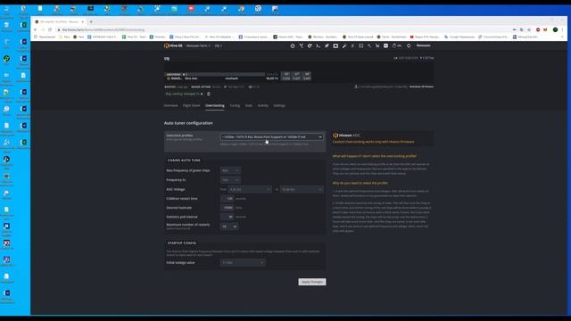Click the Hive OS logo
This screenshot has width=571, height=321.
(173, 45)
